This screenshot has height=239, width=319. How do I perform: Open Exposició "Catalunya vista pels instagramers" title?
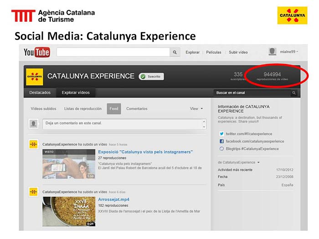click(145, 152)
